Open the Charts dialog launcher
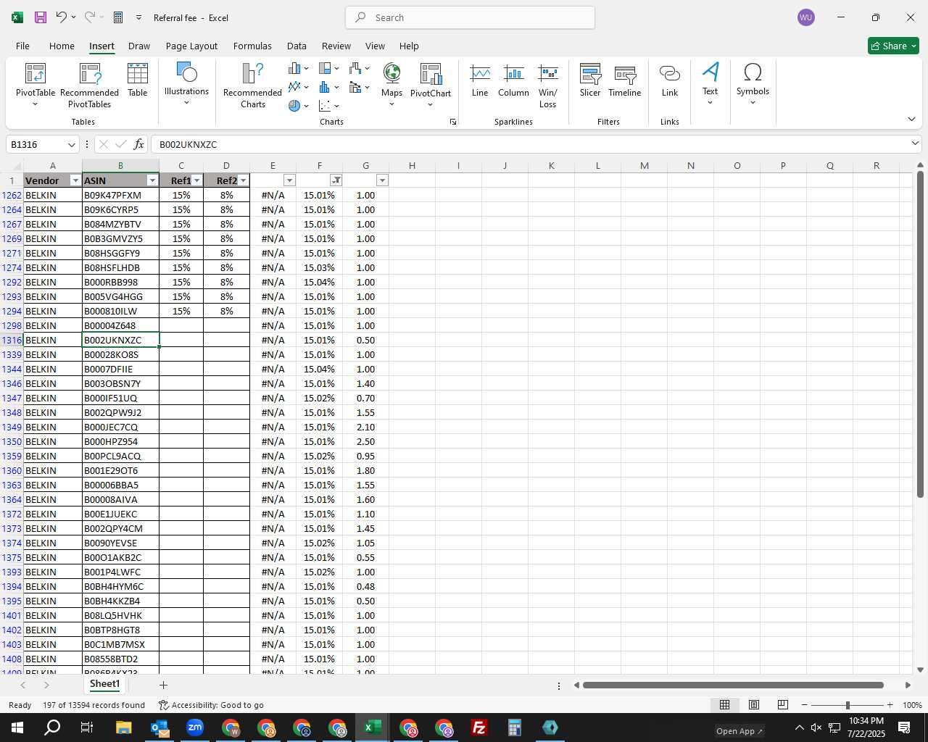This screenshot has height=742, width=928. tap(453, 122)
